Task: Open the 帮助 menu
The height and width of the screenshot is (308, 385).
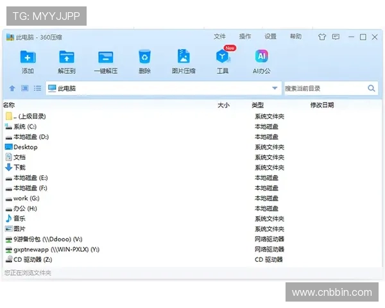Action: 296,37
